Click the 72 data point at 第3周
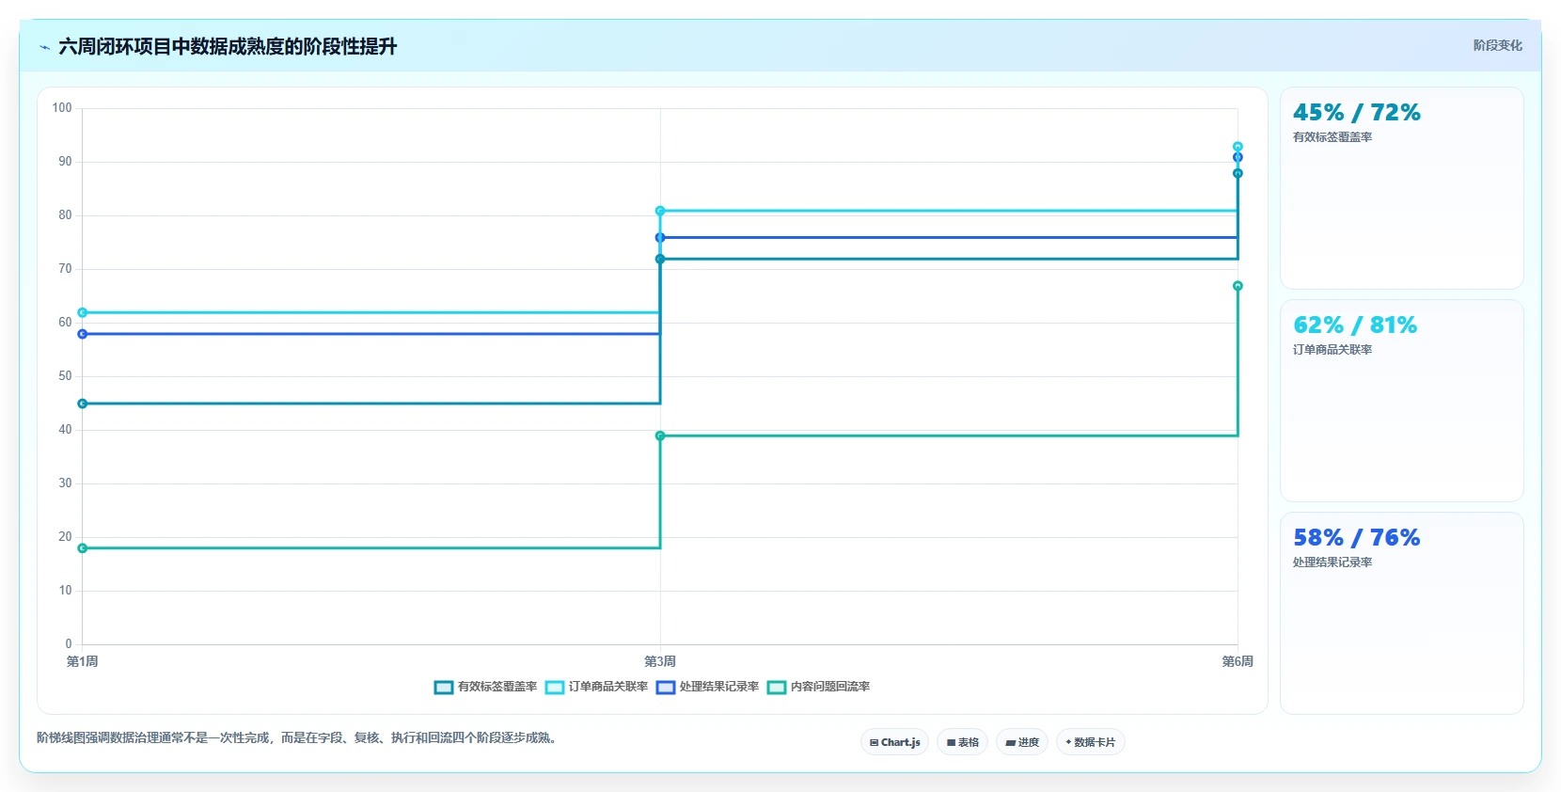Viewport: 1561px width, 792px height. click(x=660, y=259)
